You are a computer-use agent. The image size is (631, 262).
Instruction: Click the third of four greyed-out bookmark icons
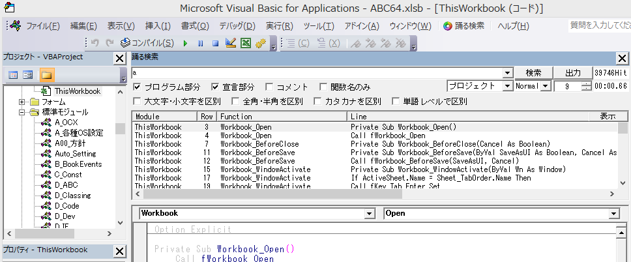click(x=385, y=44)
